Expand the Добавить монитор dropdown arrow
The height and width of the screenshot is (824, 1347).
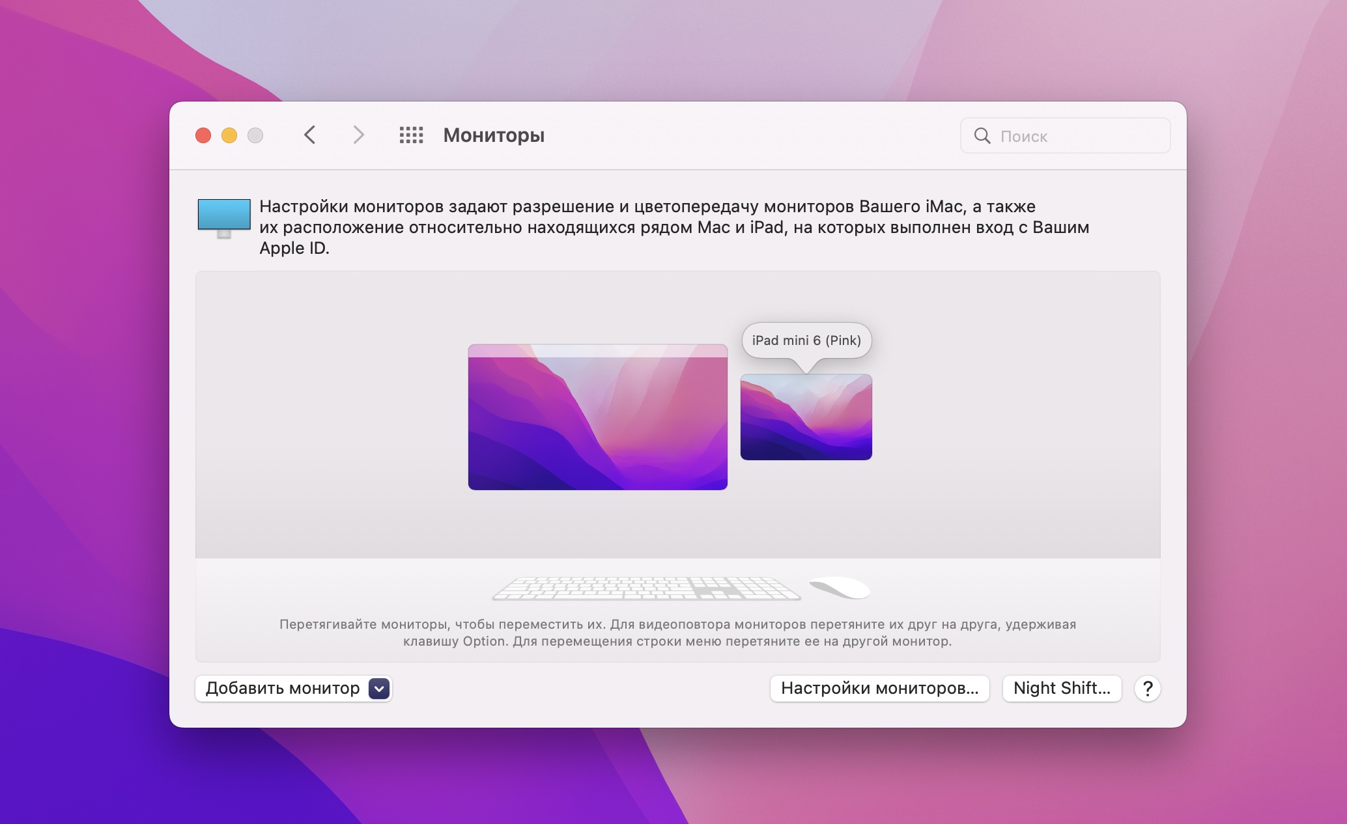379,689
